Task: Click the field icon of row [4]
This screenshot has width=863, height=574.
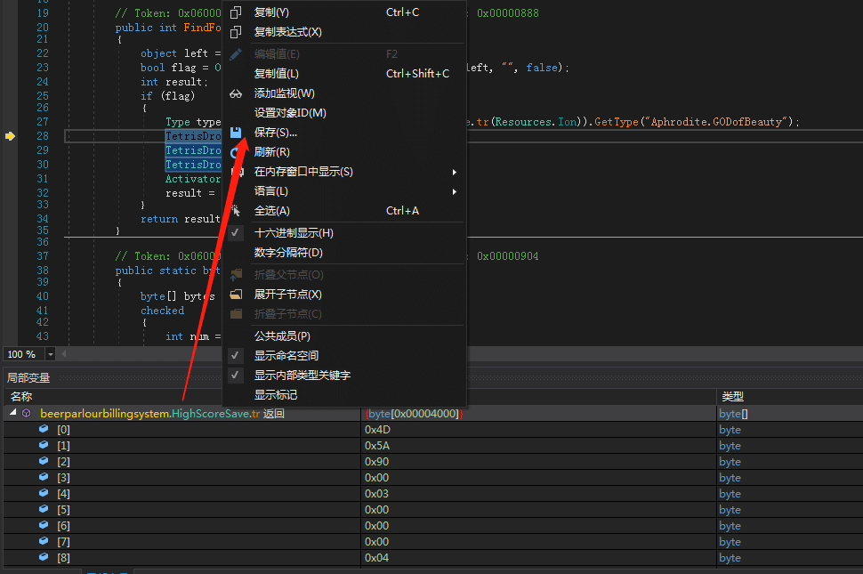Action: [44, 492]
